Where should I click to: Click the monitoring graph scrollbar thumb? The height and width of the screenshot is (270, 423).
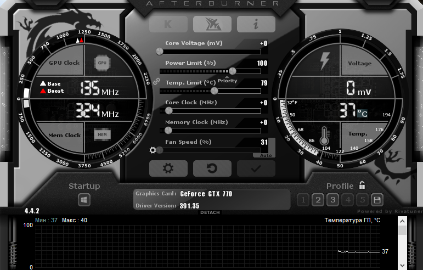click(402, 230)
